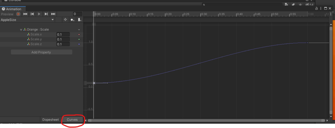
Task: Select the Scale.y property row
Action: coord(42,39)
